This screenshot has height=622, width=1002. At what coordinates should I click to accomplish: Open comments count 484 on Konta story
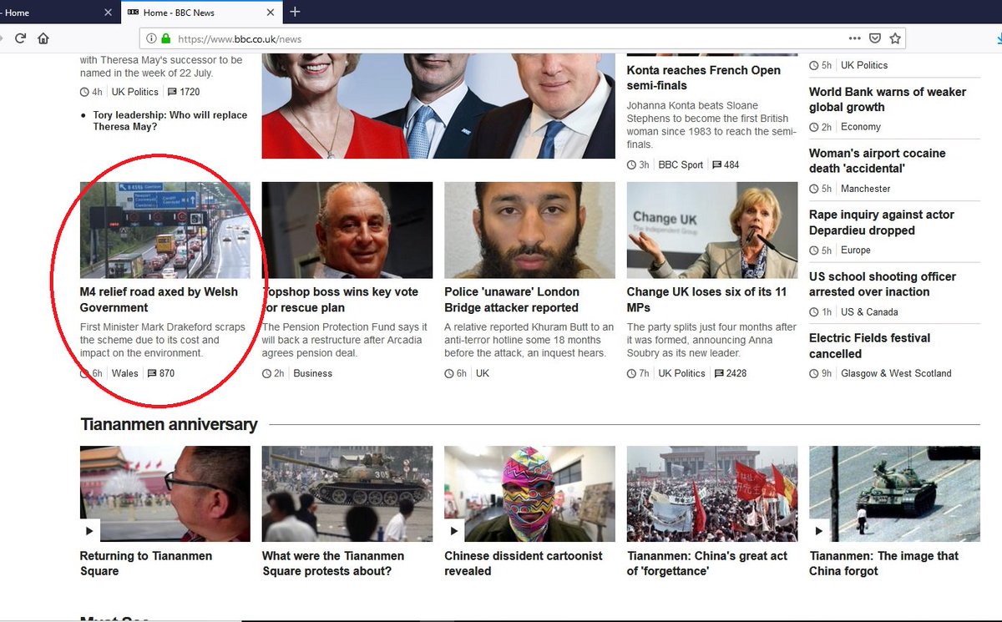point(726,165)
